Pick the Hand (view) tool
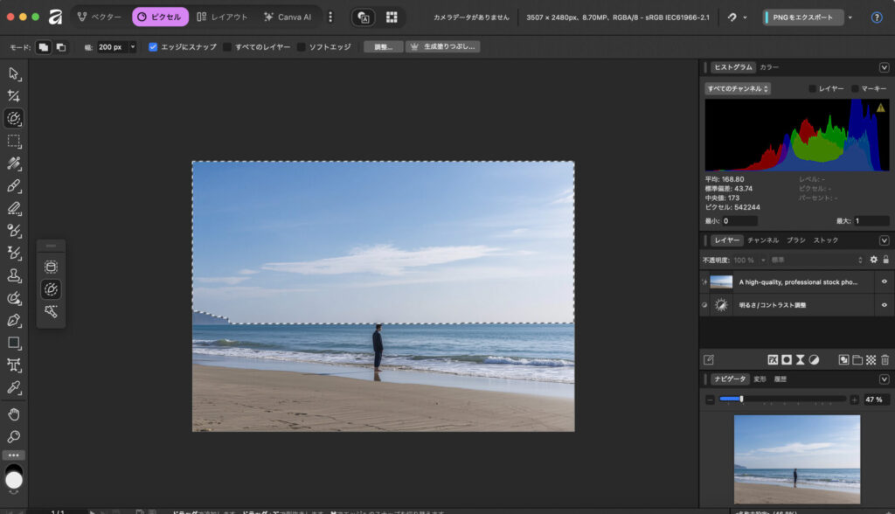 (14, 413)
